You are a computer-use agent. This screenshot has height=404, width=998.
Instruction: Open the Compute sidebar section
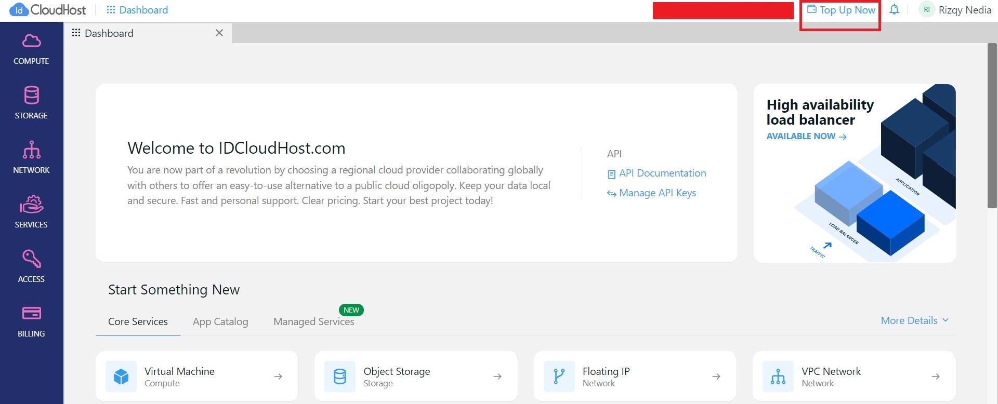(31, 49)
